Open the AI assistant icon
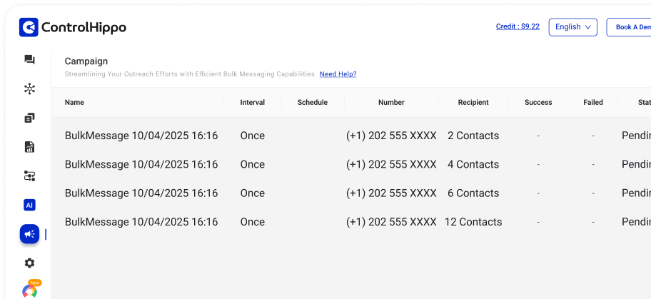 pos(29,205)
